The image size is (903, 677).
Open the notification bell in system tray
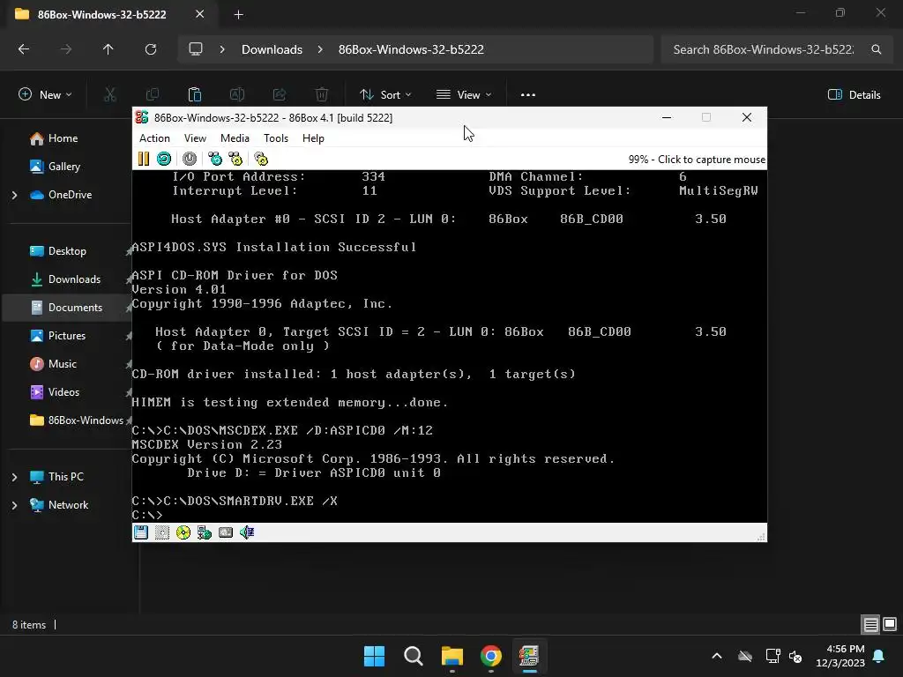click(879, 656)
